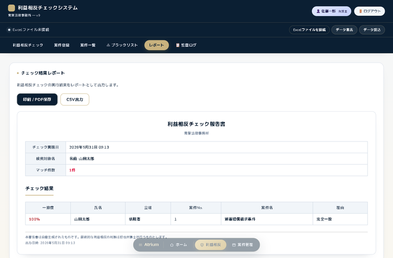Click the 案件No. column header
The height and width of the screenshot is (258, 393).
pos(196,208)
